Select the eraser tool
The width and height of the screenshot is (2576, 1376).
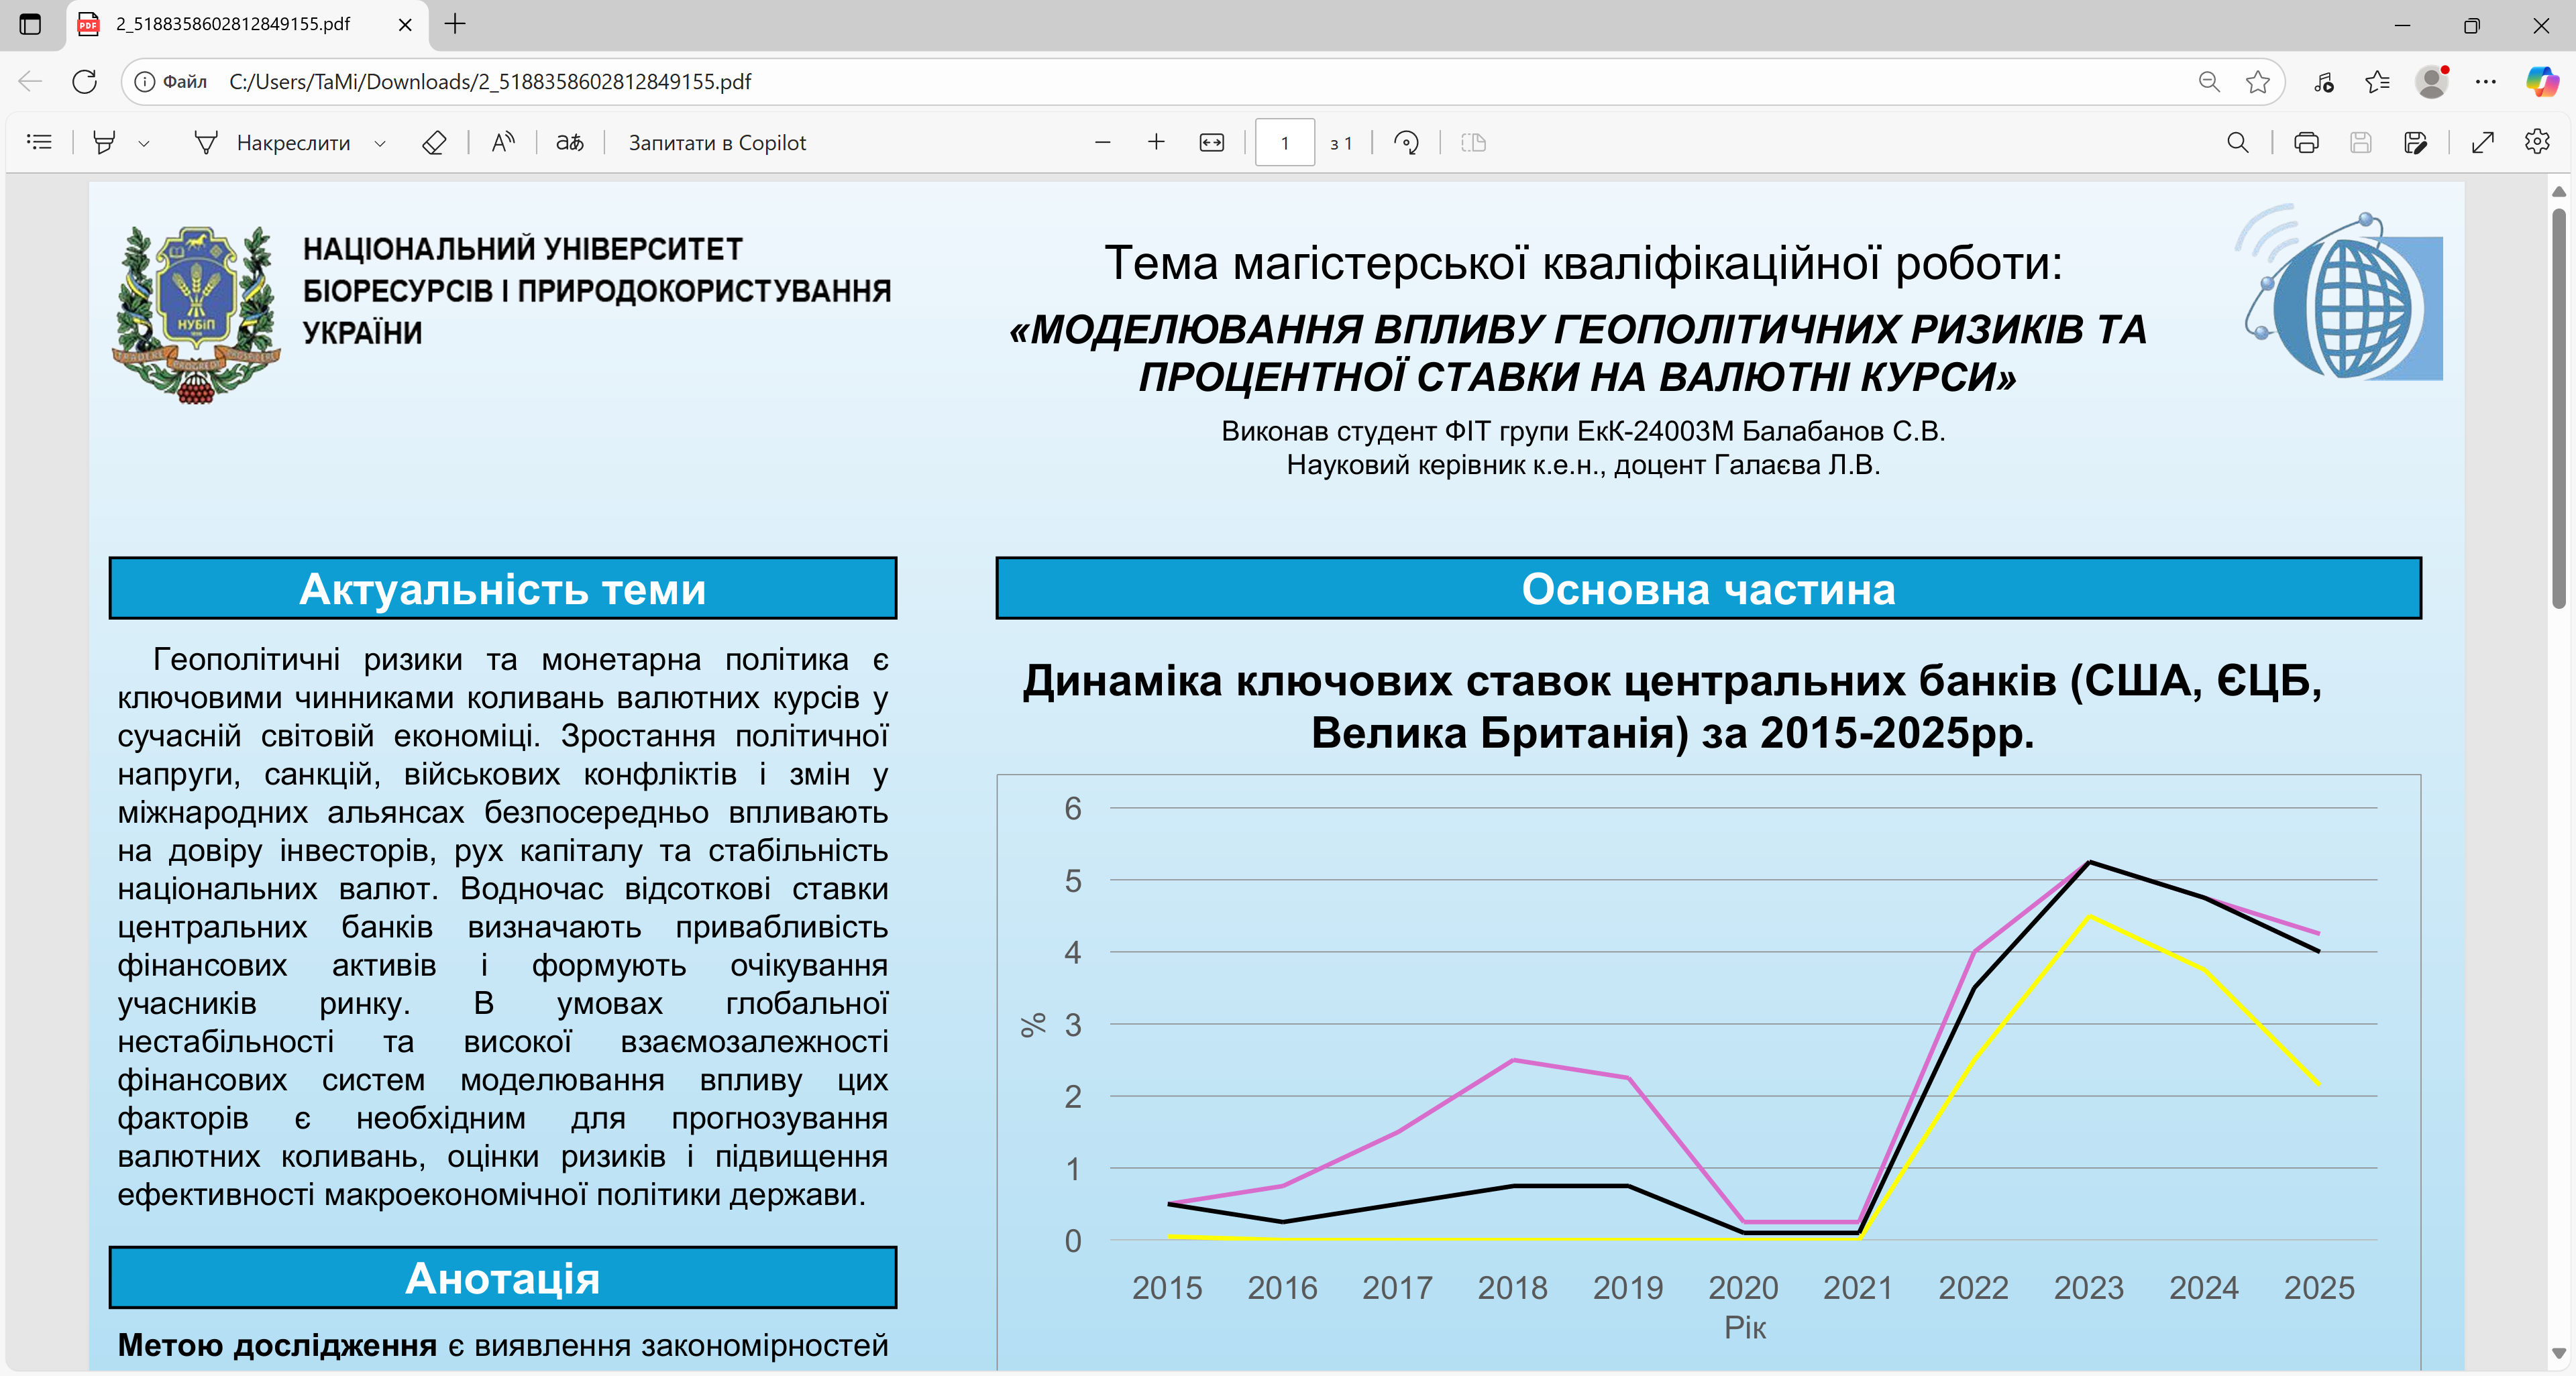point(434,143)
